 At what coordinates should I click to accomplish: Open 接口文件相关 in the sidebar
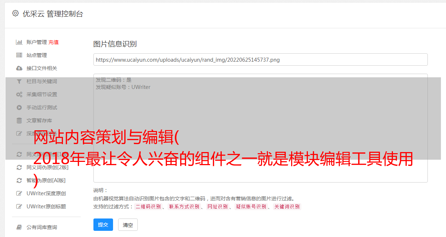coord(42,68)
